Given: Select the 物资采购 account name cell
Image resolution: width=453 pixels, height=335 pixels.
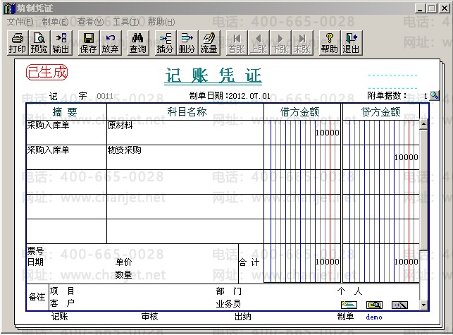Looking at the screenshot, I should pos(185,157).
